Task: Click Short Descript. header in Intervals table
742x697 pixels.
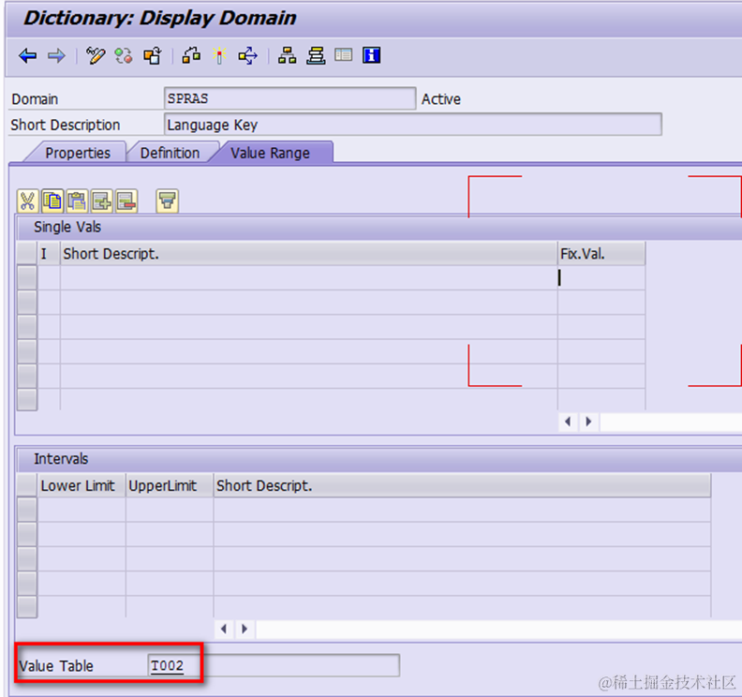Action: pyautogui.click(x=462, y=485)
